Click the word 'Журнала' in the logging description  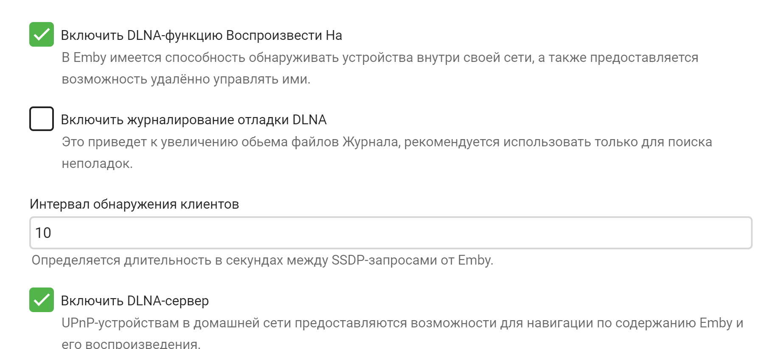pos(371,142)
